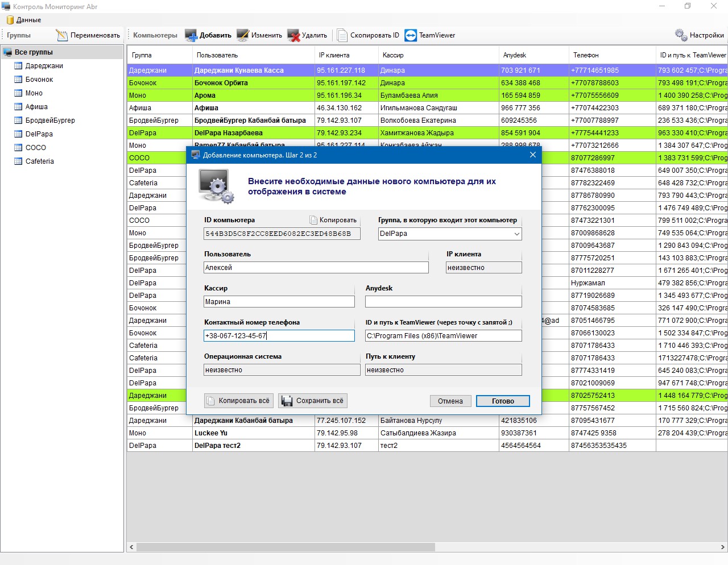This screenshot has width=728, height=565.
Task: Select the Афиша group in sidebar
Action: (36, 107)
